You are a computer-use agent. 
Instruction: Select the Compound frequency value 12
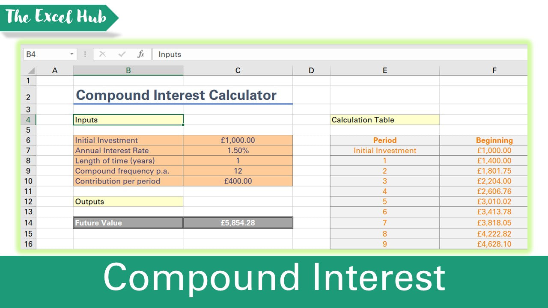238,171
